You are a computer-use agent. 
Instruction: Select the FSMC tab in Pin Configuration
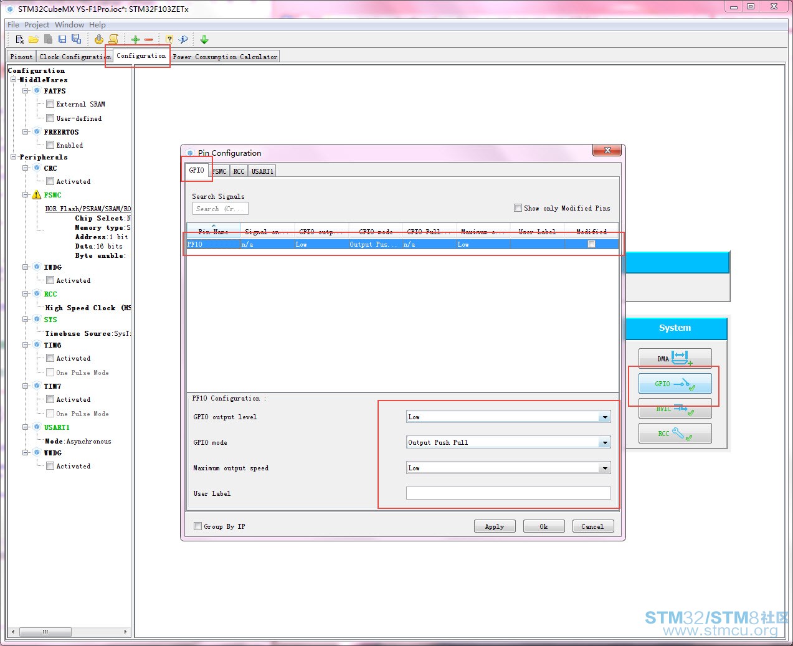219,171
